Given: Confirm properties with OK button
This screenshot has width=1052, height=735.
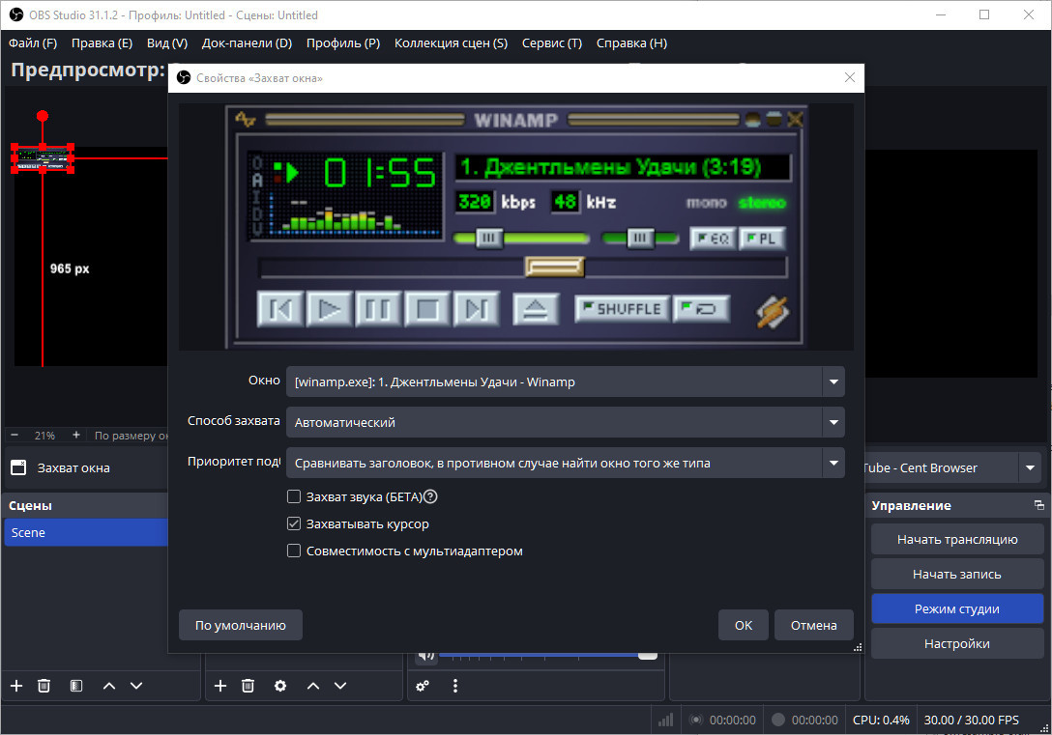Looking at the screenshot, I should pos(744,625).
